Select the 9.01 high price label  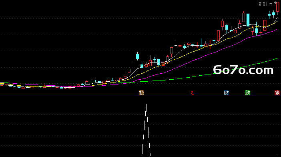[263, 4]
